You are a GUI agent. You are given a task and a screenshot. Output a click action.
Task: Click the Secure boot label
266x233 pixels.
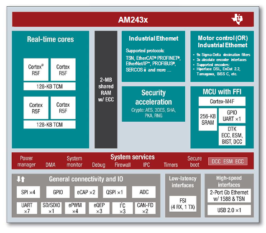pyautogui.click(x=194, y=161)
